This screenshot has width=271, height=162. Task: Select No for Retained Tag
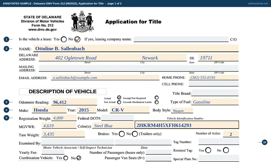226,150
